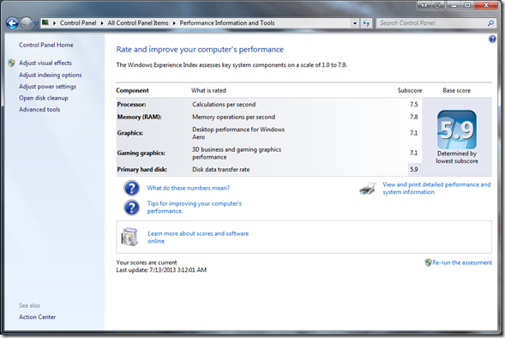Open 'Advanced tools' in the sidebar
This screenshot has height=338, width=505.
coord(39,110)
